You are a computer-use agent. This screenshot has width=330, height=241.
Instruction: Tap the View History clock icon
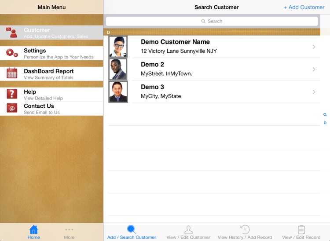(x=245, y=229)
